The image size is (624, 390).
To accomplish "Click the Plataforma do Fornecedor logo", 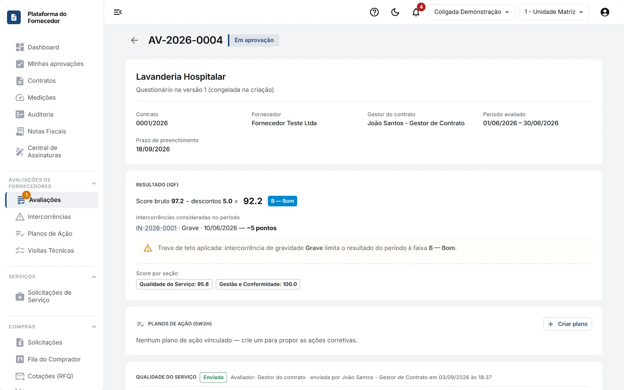I will [14, 17].
